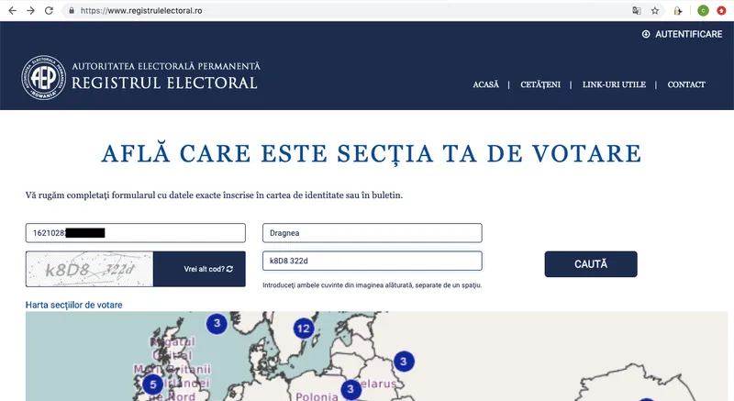Click the map cluster marker labeled 12
734x401 pixels.
point(304,329)
